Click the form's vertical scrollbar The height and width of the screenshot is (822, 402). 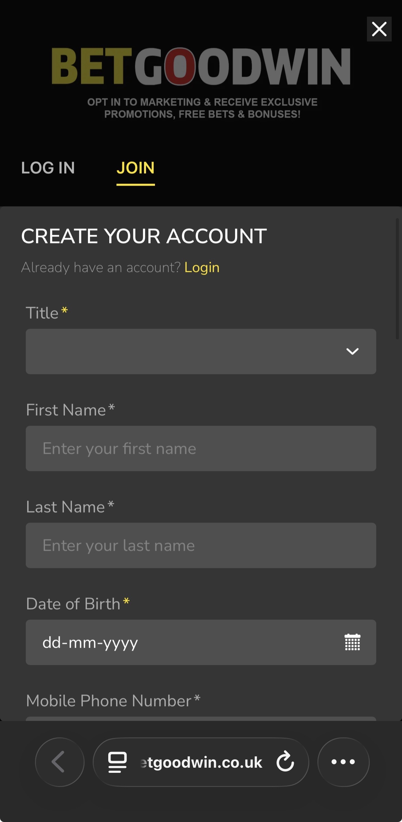click(x=397, y=278)
